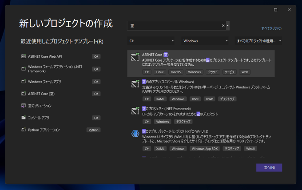Click the ASP.NET Core (空) result template icon
The width and height of the screenshot is (302, 190).
[135, 57]
